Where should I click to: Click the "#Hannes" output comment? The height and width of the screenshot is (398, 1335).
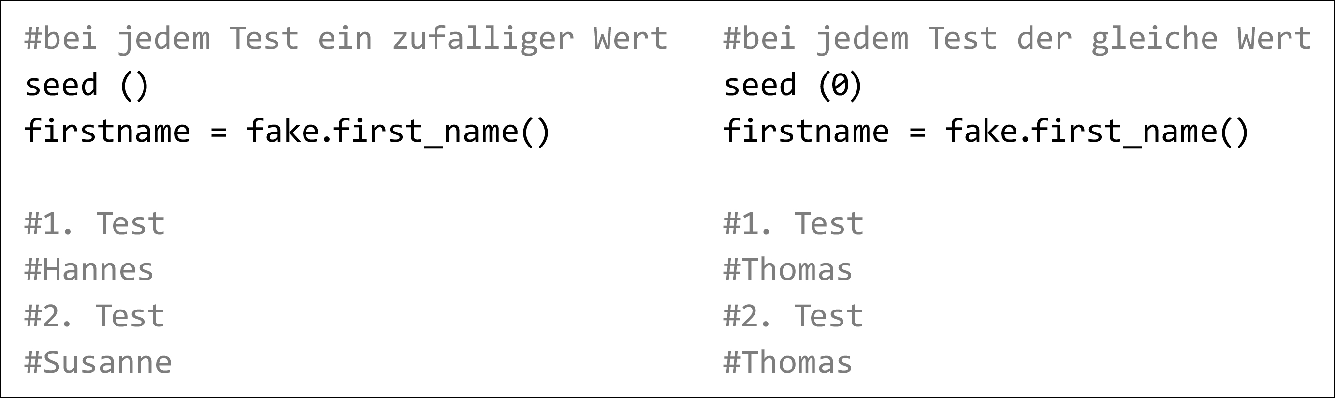pyautogui.click(x=89, y=270)
